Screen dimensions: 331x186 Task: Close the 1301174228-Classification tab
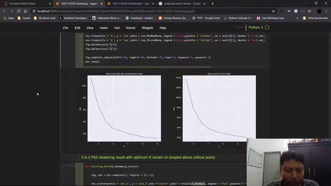[x=153, y=4]
